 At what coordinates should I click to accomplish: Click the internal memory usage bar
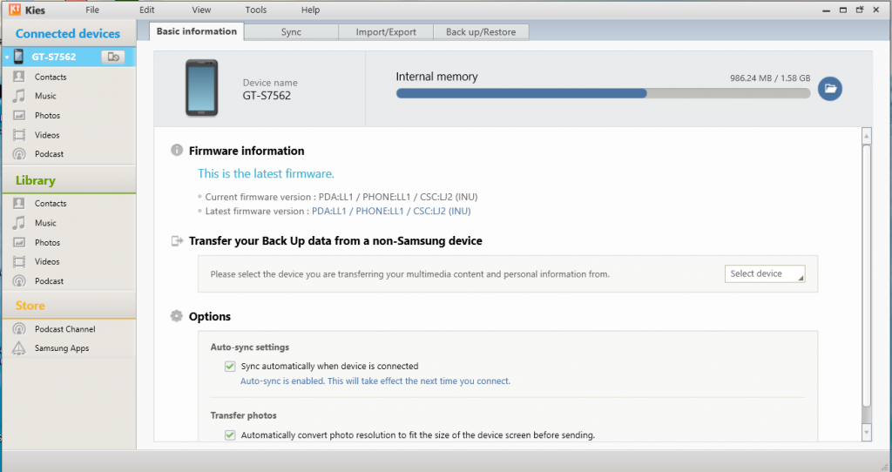(603, 93)
